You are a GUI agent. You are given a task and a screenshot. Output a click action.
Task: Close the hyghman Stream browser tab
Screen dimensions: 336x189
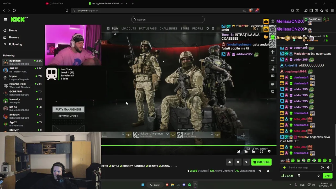pos(126,3)
